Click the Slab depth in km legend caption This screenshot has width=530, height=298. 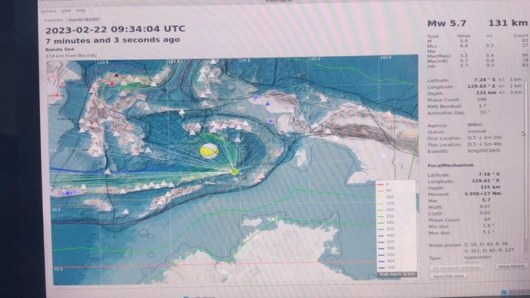pyautogui.click(x=397, y=274)
